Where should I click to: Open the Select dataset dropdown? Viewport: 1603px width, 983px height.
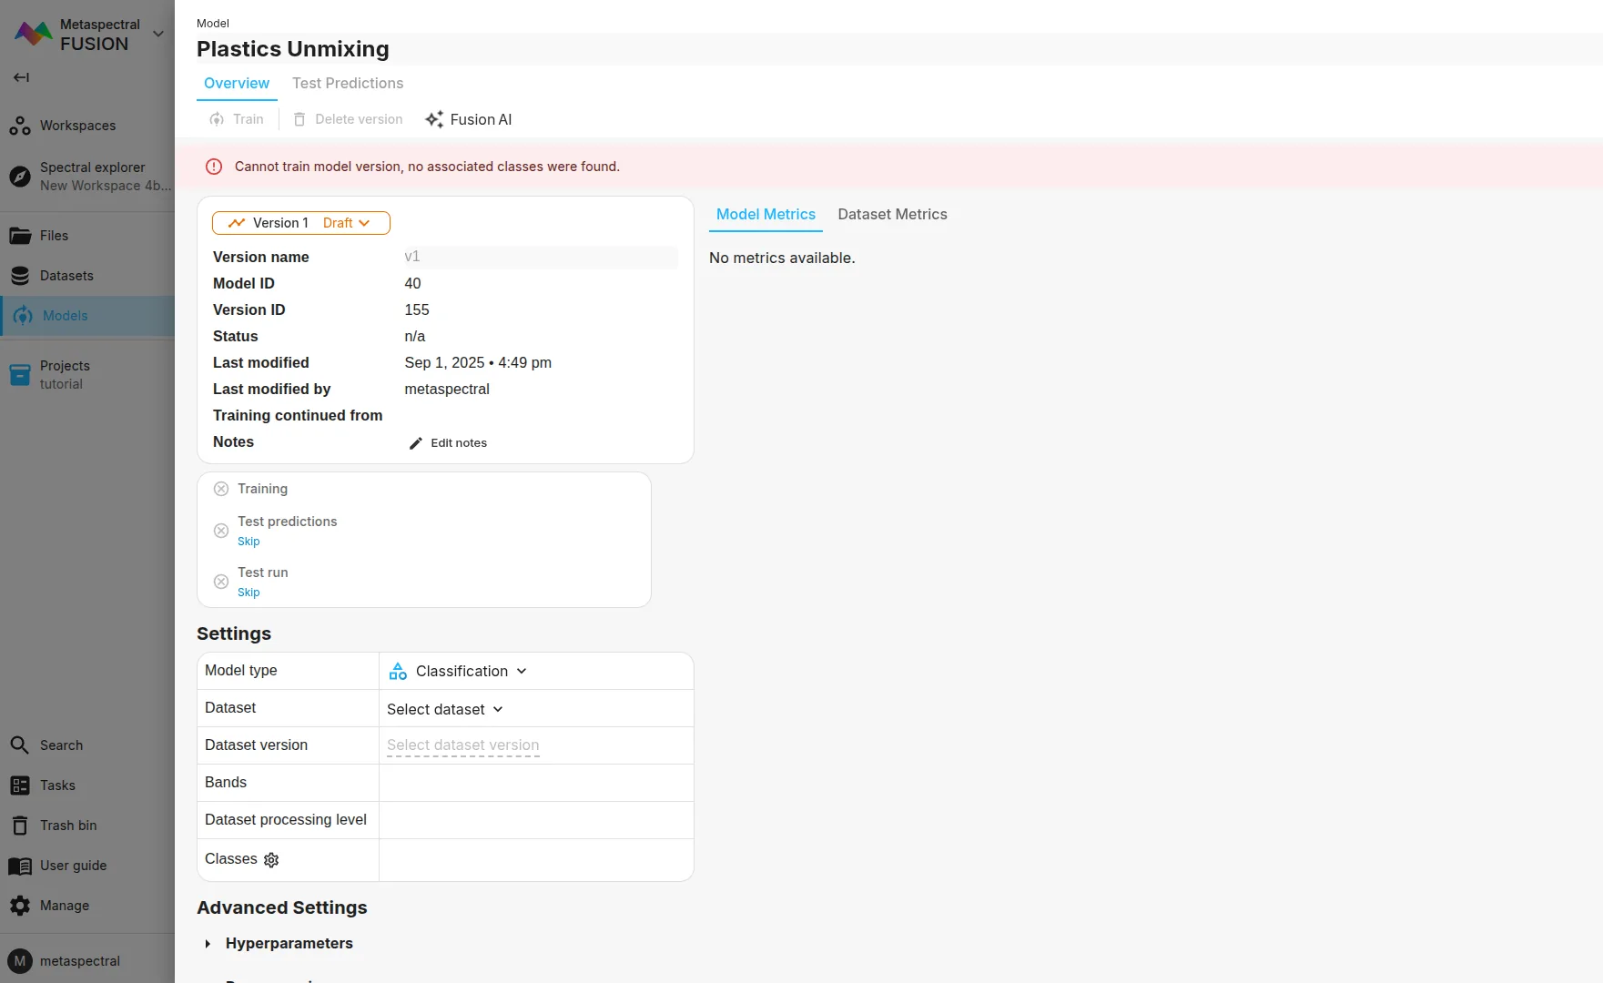tap(445, 709)
